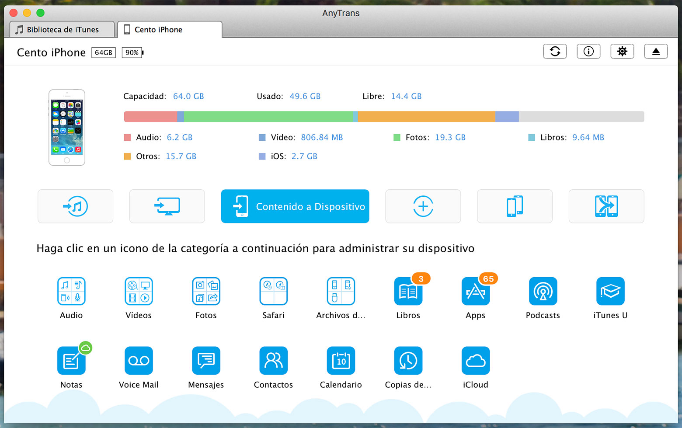
Task: Open the Safari category icon
Action: point(273,291)
